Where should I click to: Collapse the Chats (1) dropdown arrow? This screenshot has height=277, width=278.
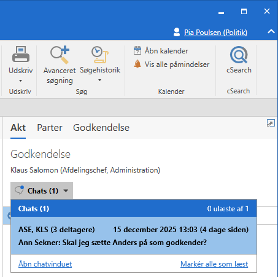coord(66,191)
